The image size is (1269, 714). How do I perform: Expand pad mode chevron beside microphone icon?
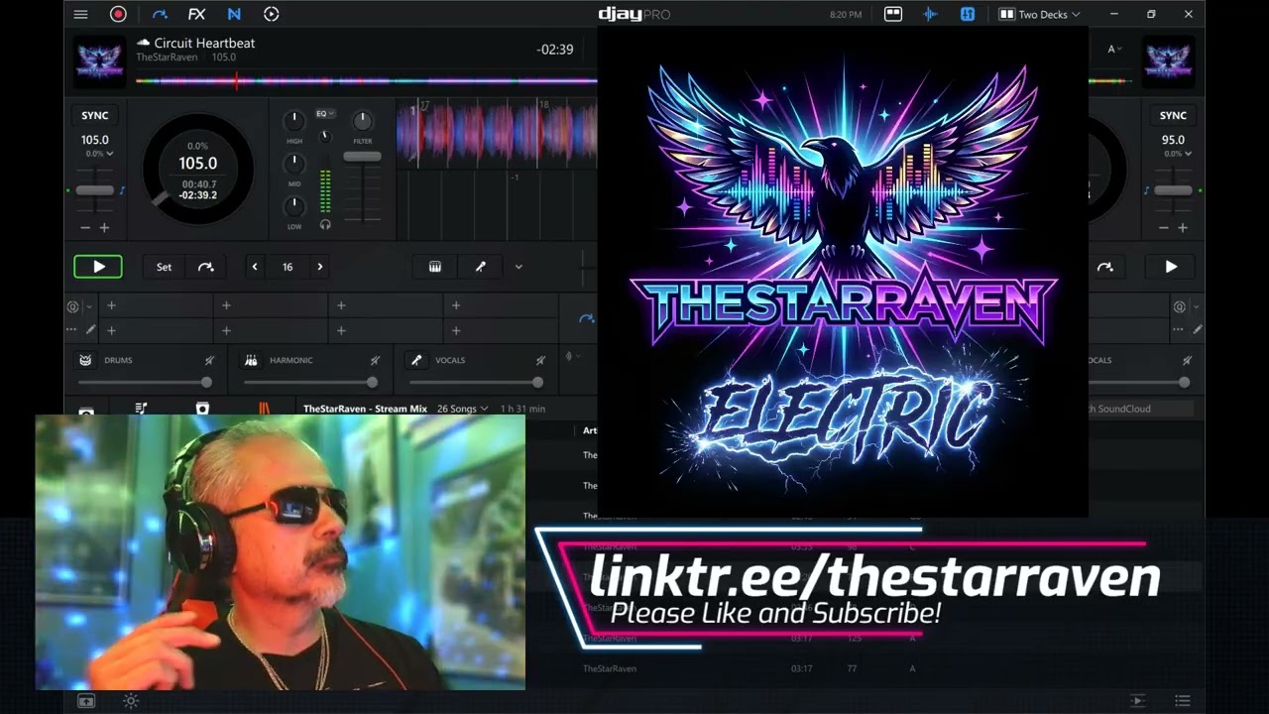point(519,267)
